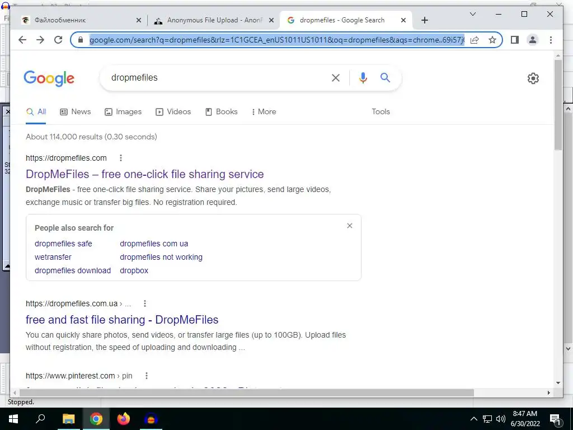Open the search Tools options
The height and width of the screenshot is (430, 573).
click(381, 112)
